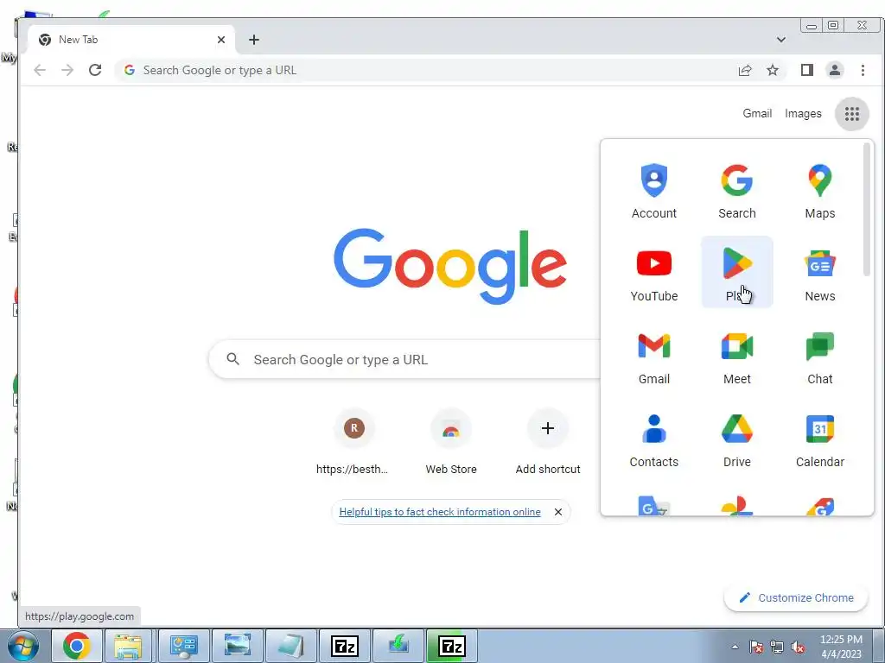Screen dimensions: 885x663
Task: Open the first 7z taskbar item
Action: [345, 646]
